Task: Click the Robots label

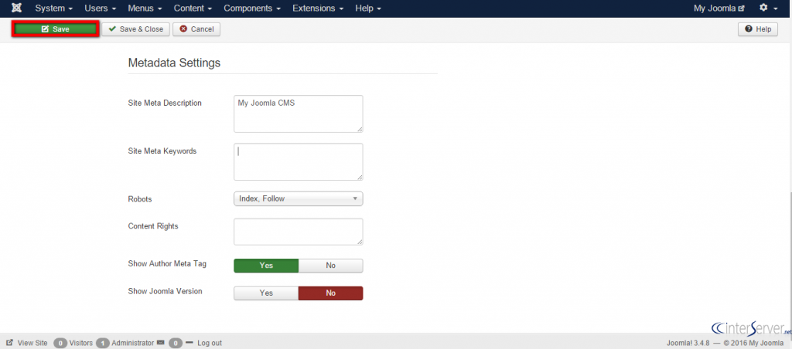Action: point(140,199)
